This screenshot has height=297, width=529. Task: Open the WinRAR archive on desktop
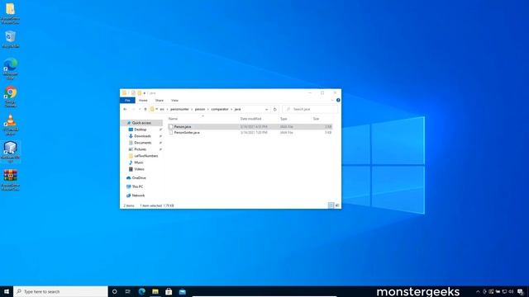click(11, 180)
